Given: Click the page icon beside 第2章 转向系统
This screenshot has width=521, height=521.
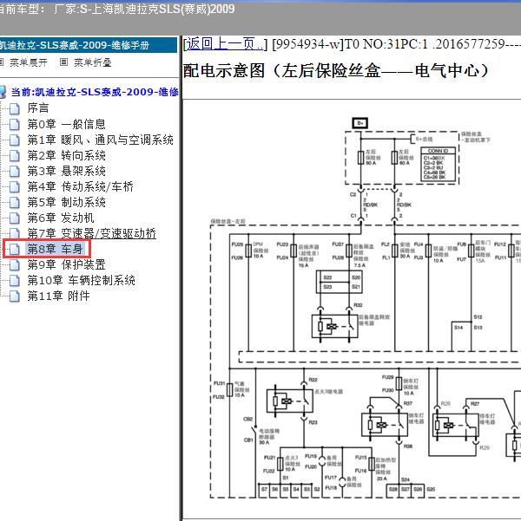Looking at the screenshot, I should [14, 155].
